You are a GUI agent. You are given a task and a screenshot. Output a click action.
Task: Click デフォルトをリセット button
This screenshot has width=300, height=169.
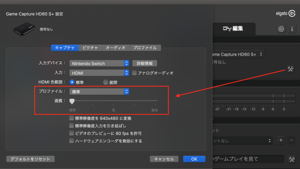30,159
